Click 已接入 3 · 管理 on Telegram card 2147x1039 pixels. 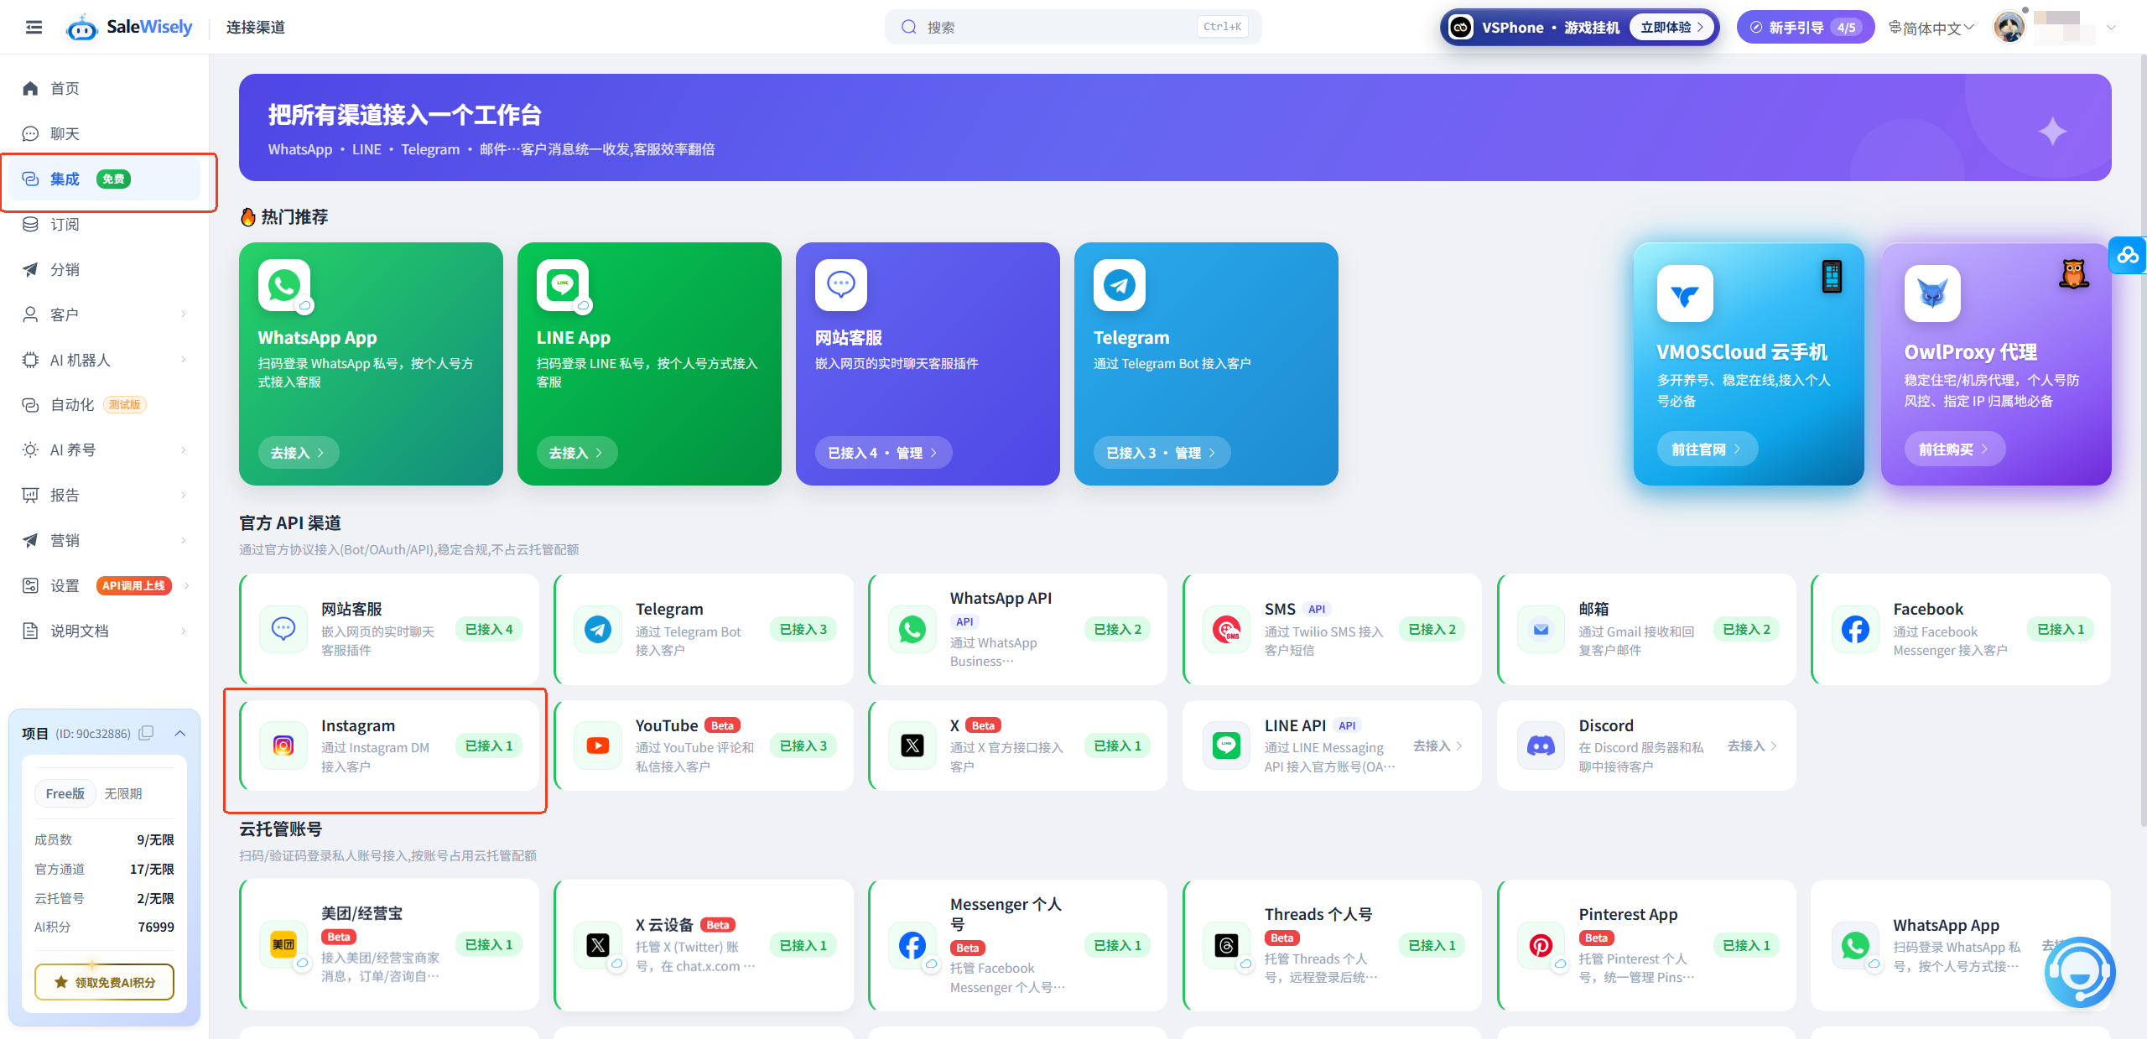click(1162, 453)
